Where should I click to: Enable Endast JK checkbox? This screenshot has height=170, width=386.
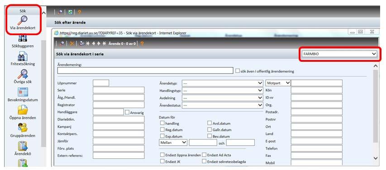[x=162, y=161]
